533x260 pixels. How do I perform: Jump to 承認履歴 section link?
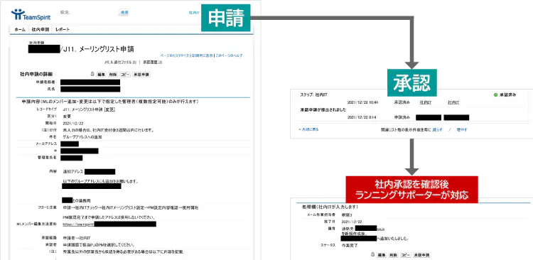pyautogui.click(x=153, y=63)
